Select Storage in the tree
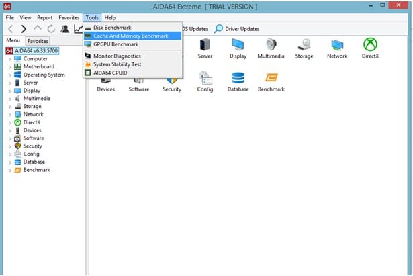Image resolution: width=413 pixels, height=276 pixels. click(x=32, y=106)
